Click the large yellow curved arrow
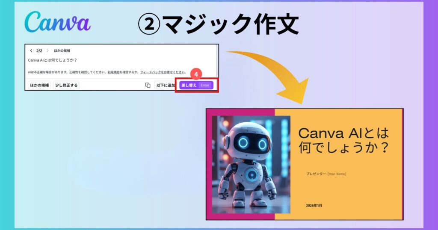438x230 pixels. pos(274,73)
